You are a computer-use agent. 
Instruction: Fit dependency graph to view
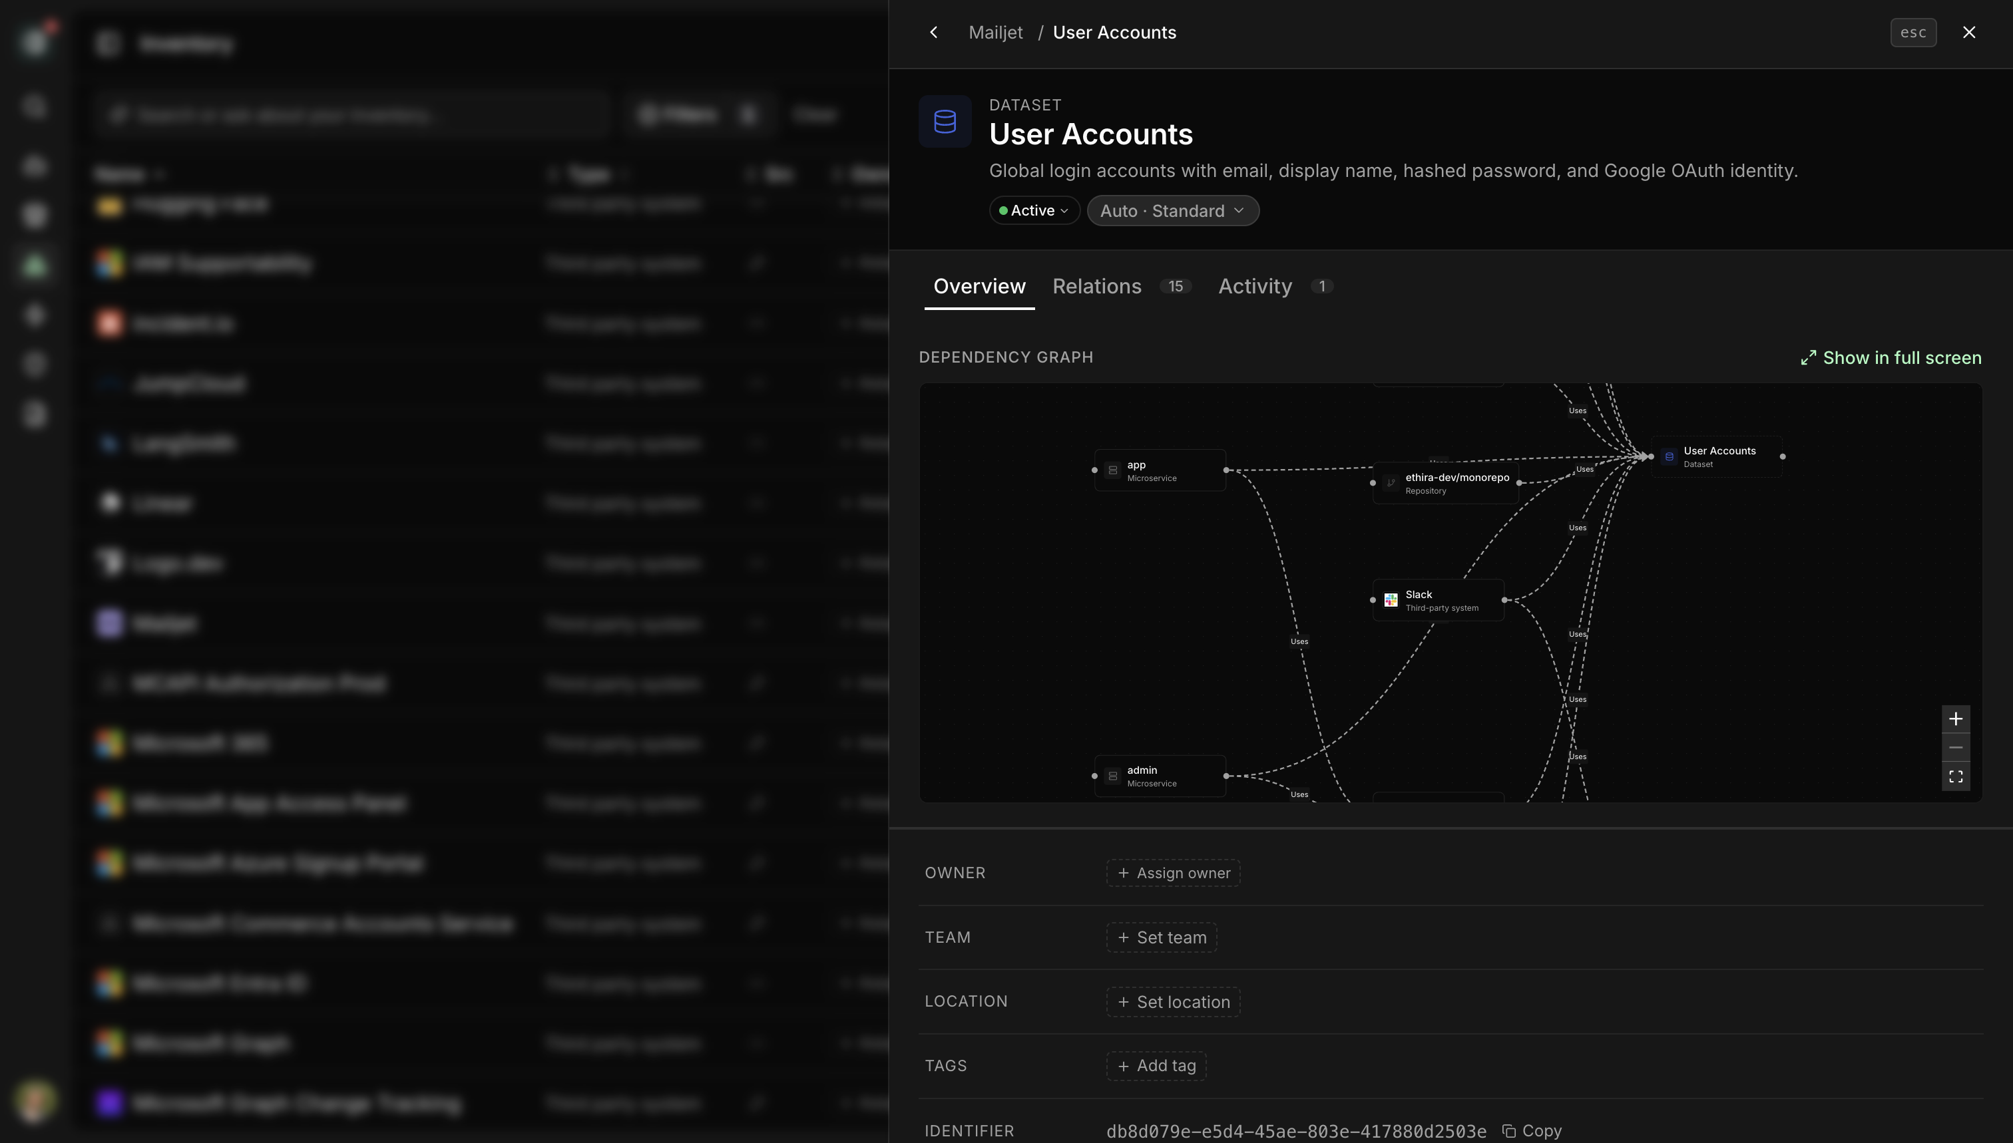click(x=1955, y=776)
